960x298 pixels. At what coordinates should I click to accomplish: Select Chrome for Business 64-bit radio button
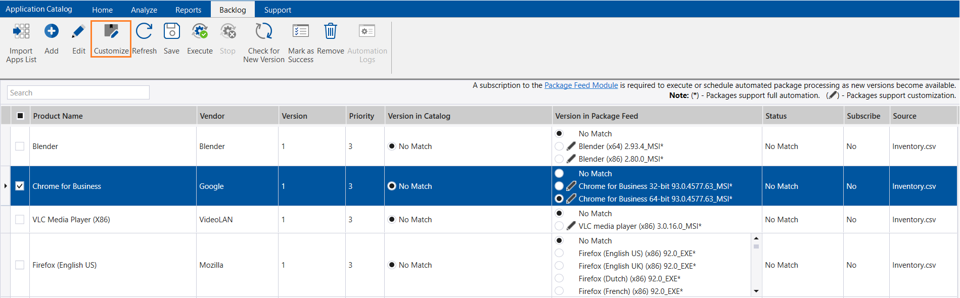point(559,198)
